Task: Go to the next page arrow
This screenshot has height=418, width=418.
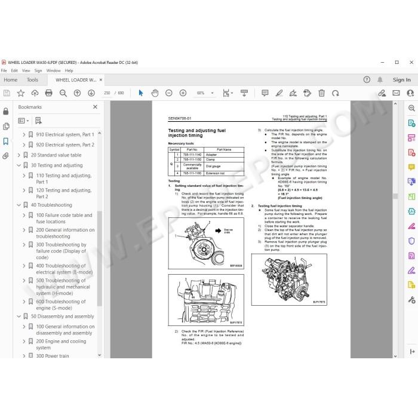Action: point(91,93)
